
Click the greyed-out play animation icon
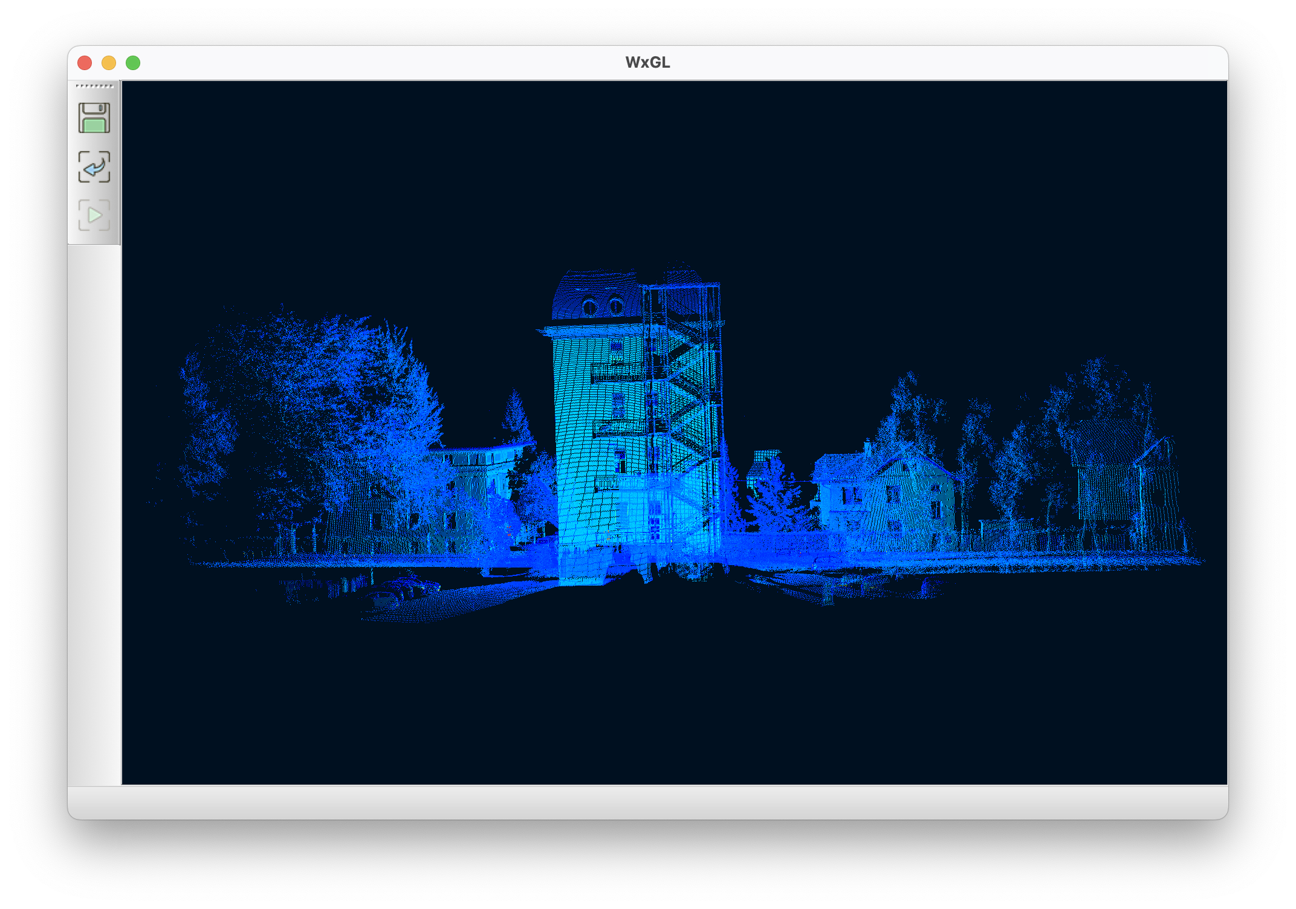(x=94, y=215)
